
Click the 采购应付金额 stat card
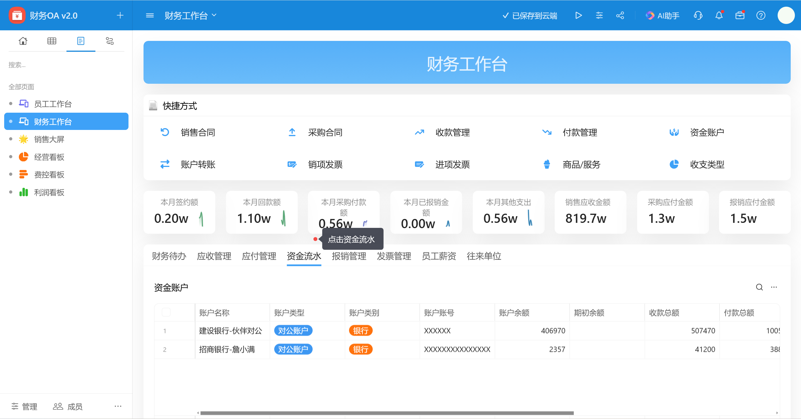[x=673, y=212]
